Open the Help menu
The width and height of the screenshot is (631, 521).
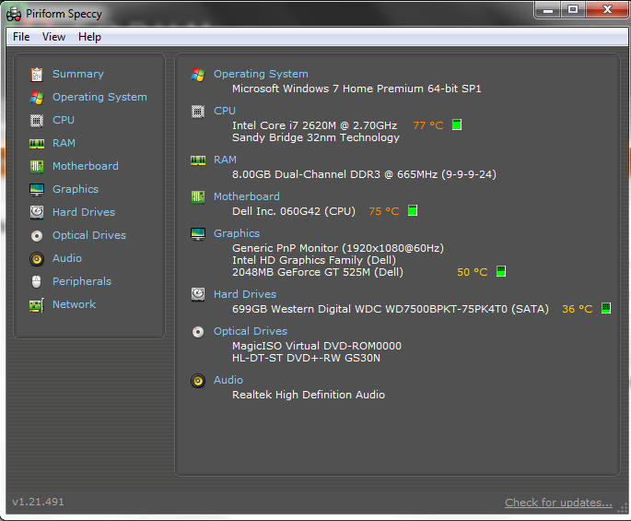pos(89,37)
